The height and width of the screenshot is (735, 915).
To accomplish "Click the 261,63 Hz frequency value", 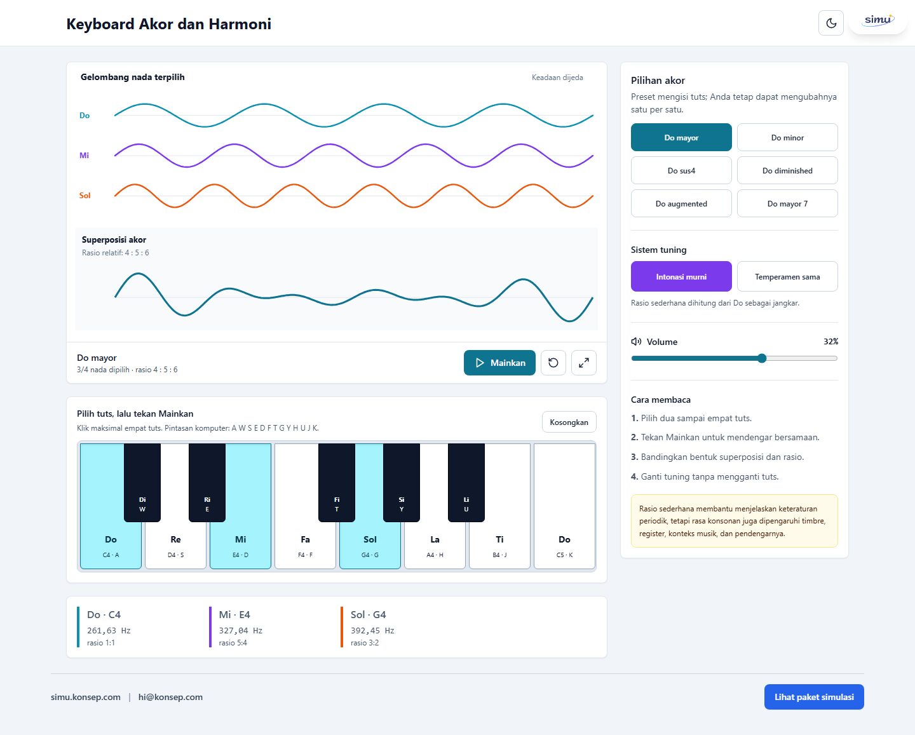I will coord(109,631).
